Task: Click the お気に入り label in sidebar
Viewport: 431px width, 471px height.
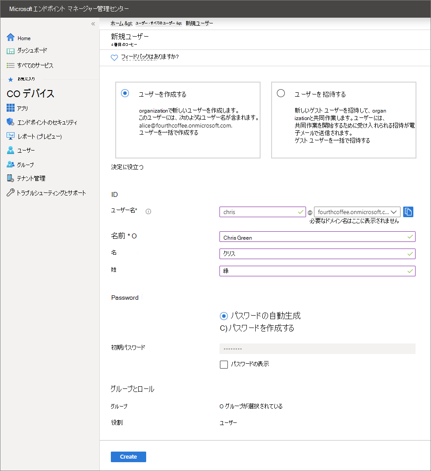Action: pyautogui.click(x=26, y=79)
